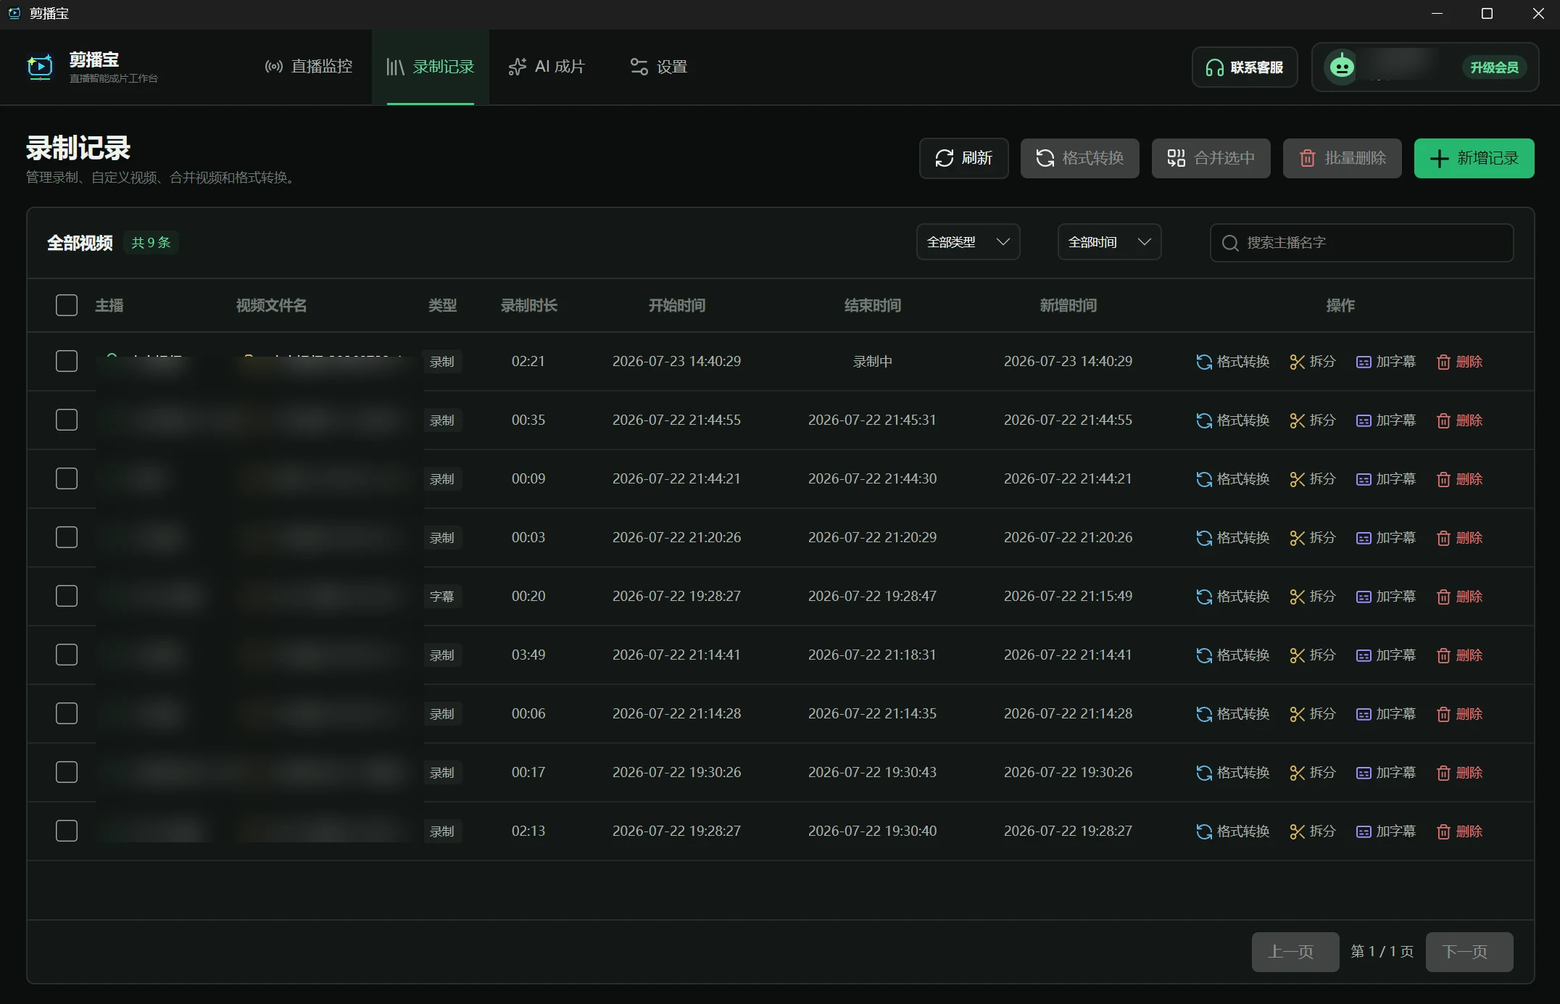Click the red 删除 trash icon in the 00:09 row
Image resolution: width=1560 pixels, height=1004 pixels.
click(x=1443, y=479)
